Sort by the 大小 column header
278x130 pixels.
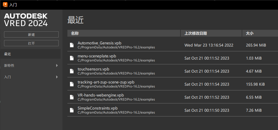click(260, 33)
